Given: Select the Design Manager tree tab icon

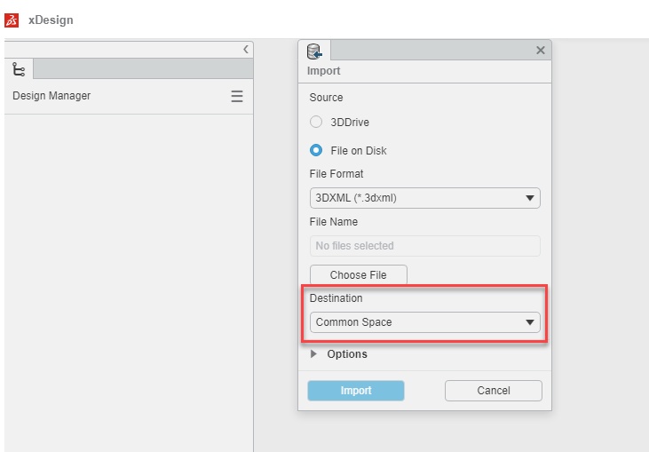Looking at the screenshot, I should coord(19,69).
